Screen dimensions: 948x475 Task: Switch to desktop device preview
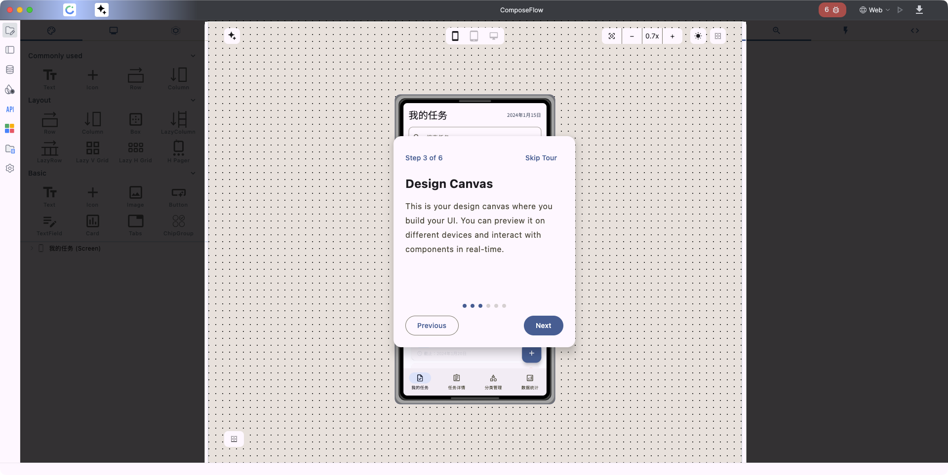493,36
